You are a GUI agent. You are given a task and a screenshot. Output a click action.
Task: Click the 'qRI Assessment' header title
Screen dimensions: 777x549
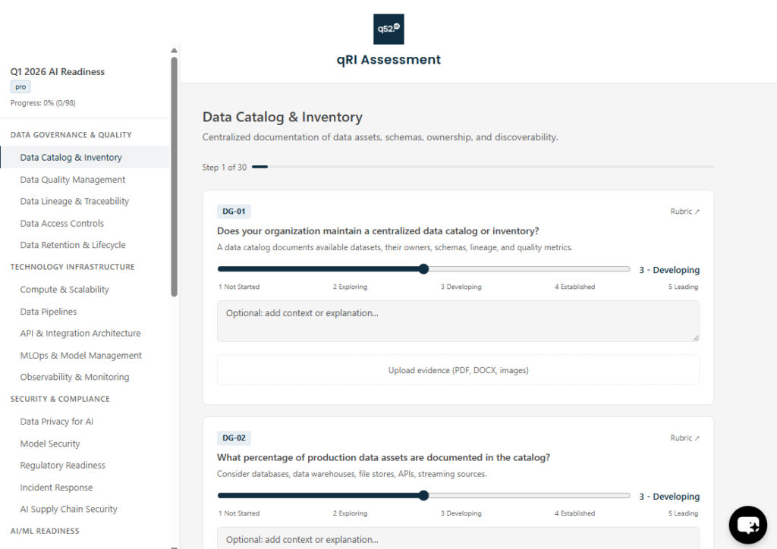pos(388,59)
